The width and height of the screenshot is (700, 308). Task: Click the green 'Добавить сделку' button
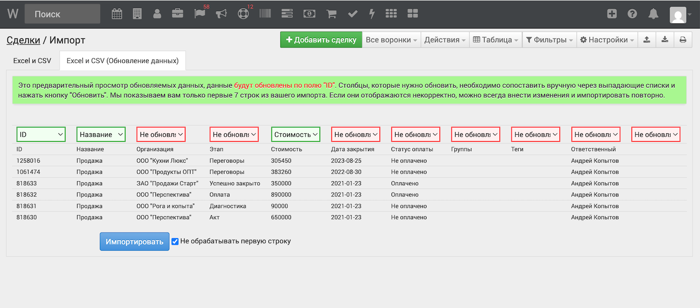coord(321,40)
